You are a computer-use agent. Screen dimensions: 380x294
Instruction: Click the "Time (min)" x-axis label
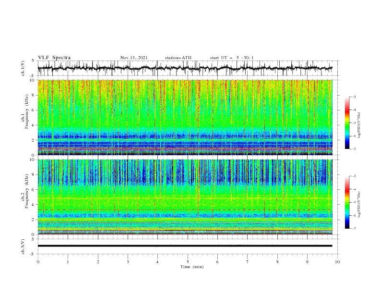click(x=192, y=267)
